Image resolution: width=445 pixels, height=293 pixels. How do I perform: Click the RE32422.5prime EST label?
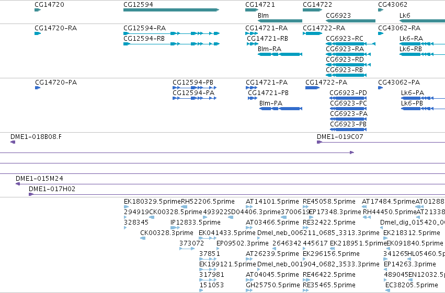tap(329, 222)
